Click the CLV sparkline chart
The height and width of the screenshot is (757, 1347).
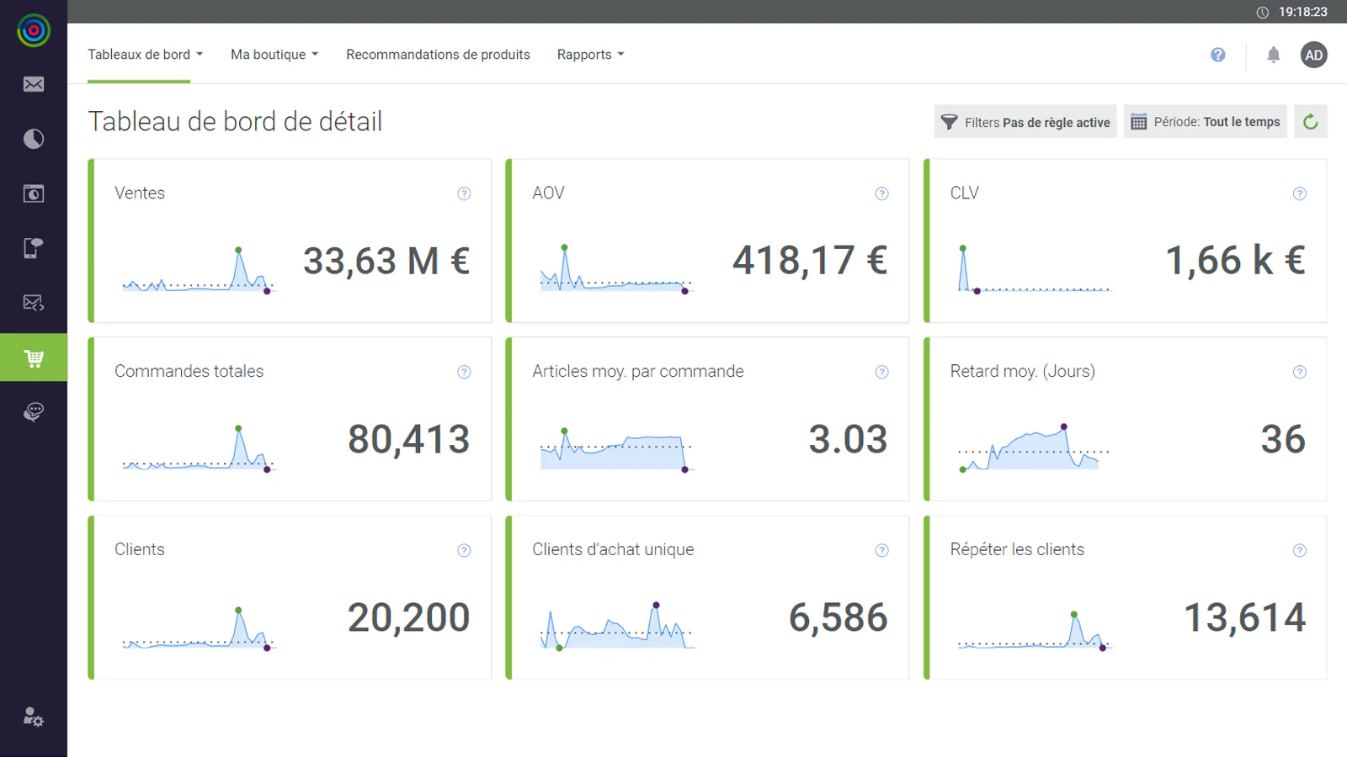tap(1035, 269)
